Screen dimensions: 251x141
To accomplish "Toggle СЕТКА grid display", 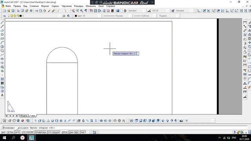I will 10,132.
